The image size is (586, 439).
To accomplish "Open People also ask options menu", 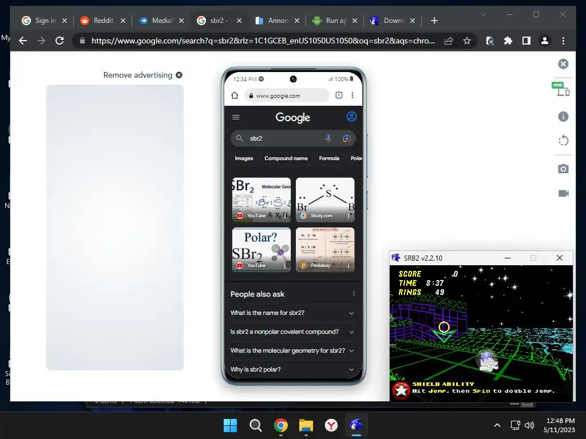I will coord(354,294).
